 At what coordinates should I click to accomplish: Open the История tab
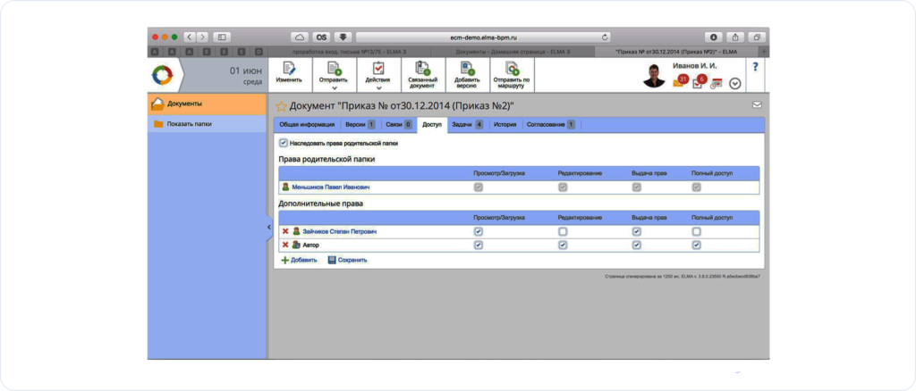click(x=505, y=125)
